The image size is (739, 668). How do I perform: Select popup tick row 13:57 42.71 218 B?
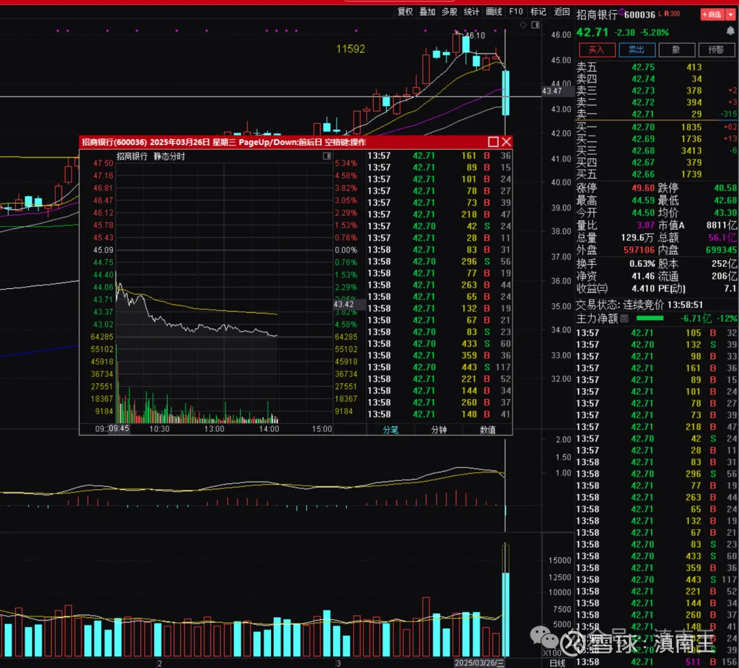[439, 214]
